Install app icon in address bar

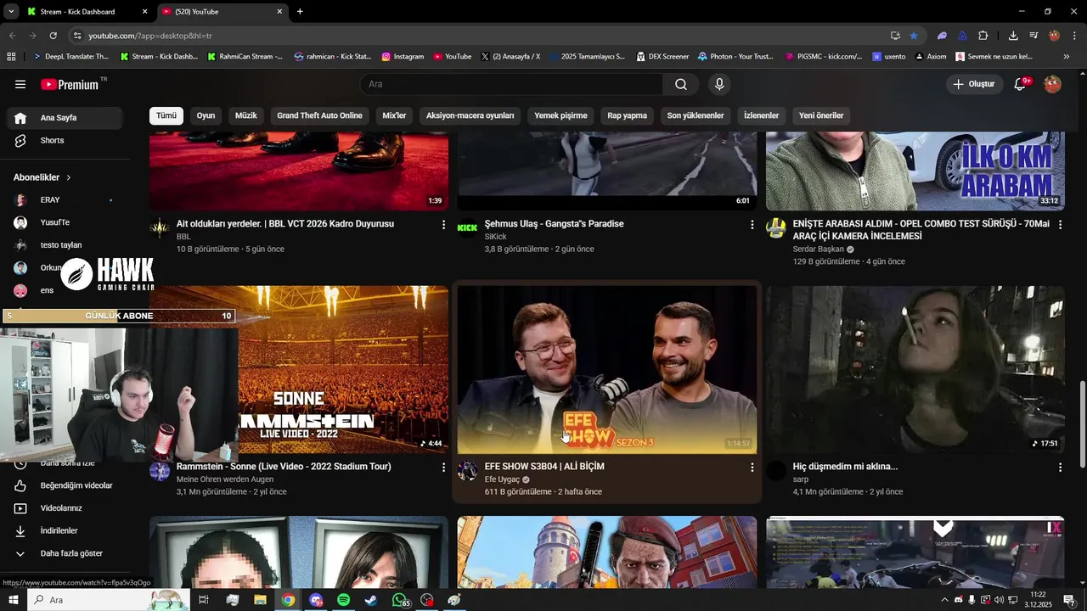coord(895,36)
